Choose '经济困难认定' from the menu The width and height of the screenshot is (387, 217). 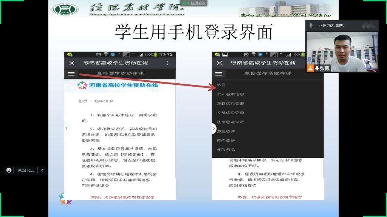230,122
